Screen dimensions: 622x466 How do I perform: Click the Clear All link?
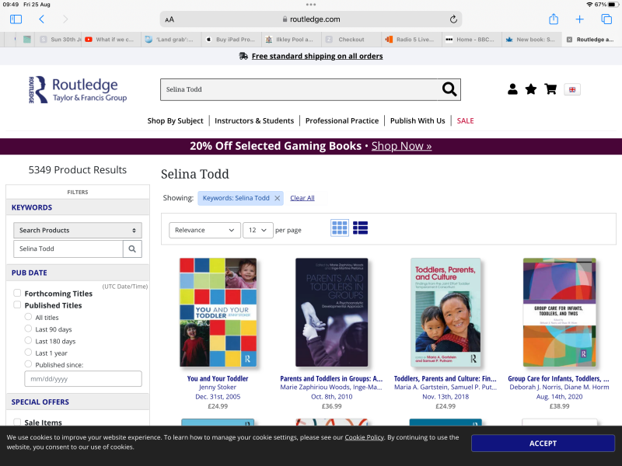pos(302,198)
